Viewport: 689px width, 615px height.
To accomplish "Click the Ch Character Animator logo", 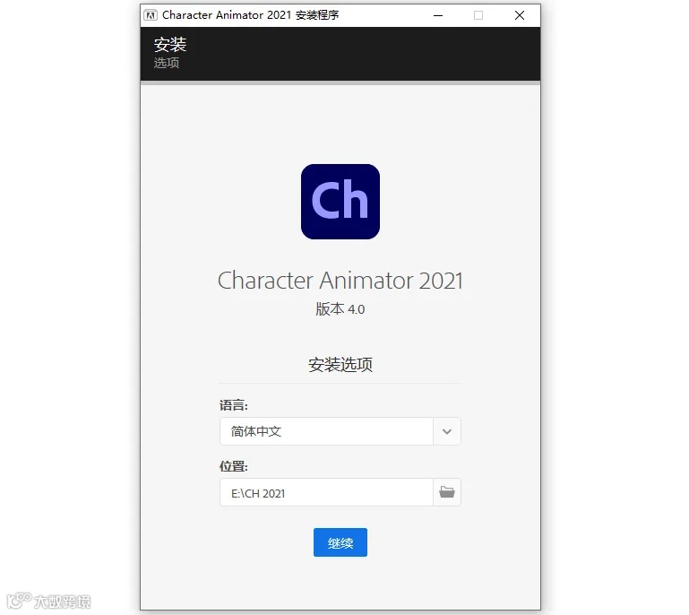I will [x=340, y=202].
